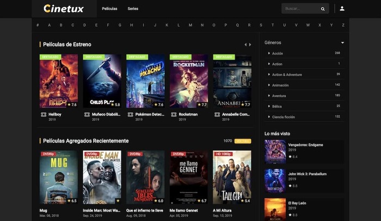This screenshot has height=221, width=381.
Task: Open the Tall Girl poster
Action: coord(232,177)
